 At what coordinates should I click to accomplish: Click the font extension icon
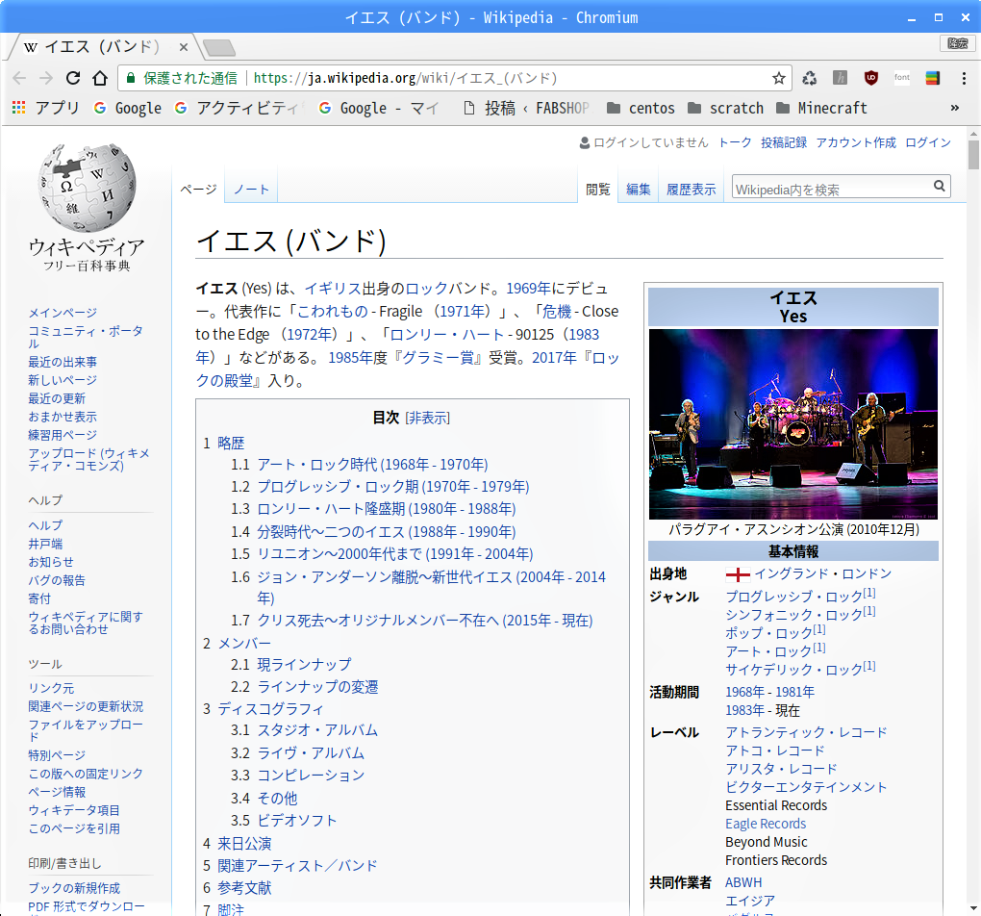coord(901,78)
